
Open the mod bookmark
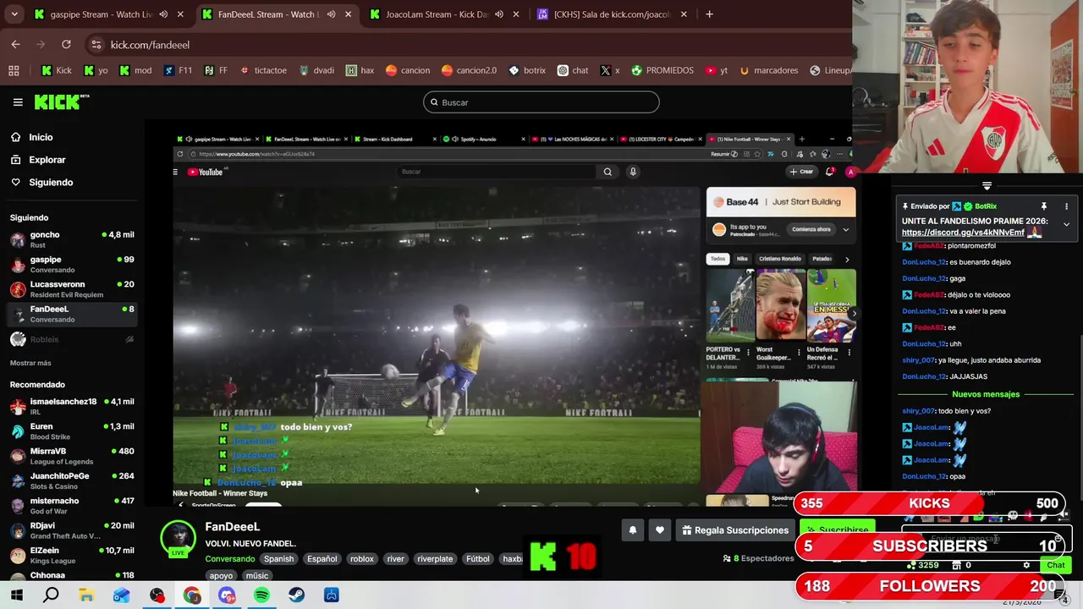click(x=135, y=70)
